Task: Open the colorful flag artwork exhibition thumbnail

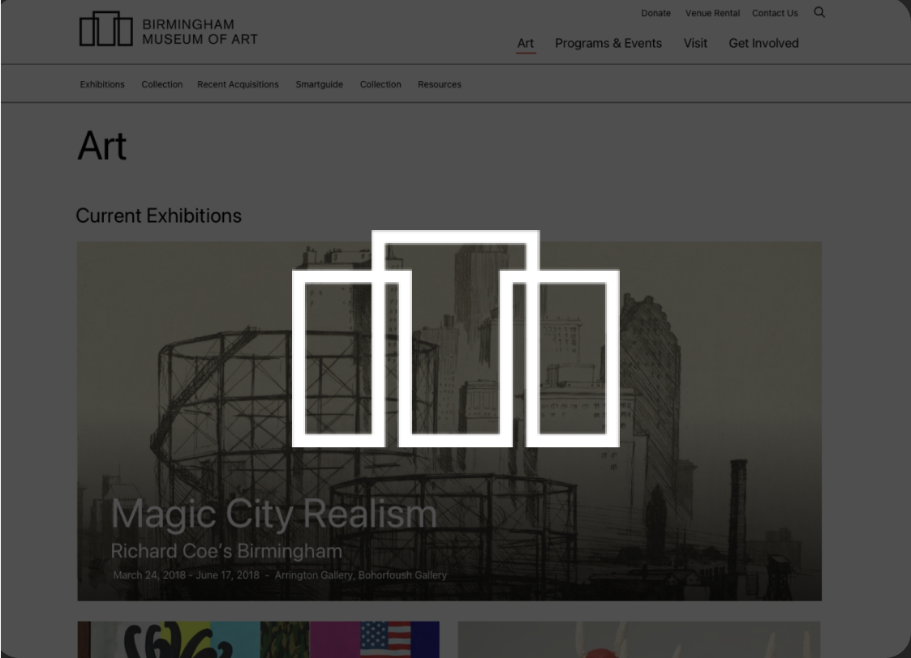Action: pos(259,639)
